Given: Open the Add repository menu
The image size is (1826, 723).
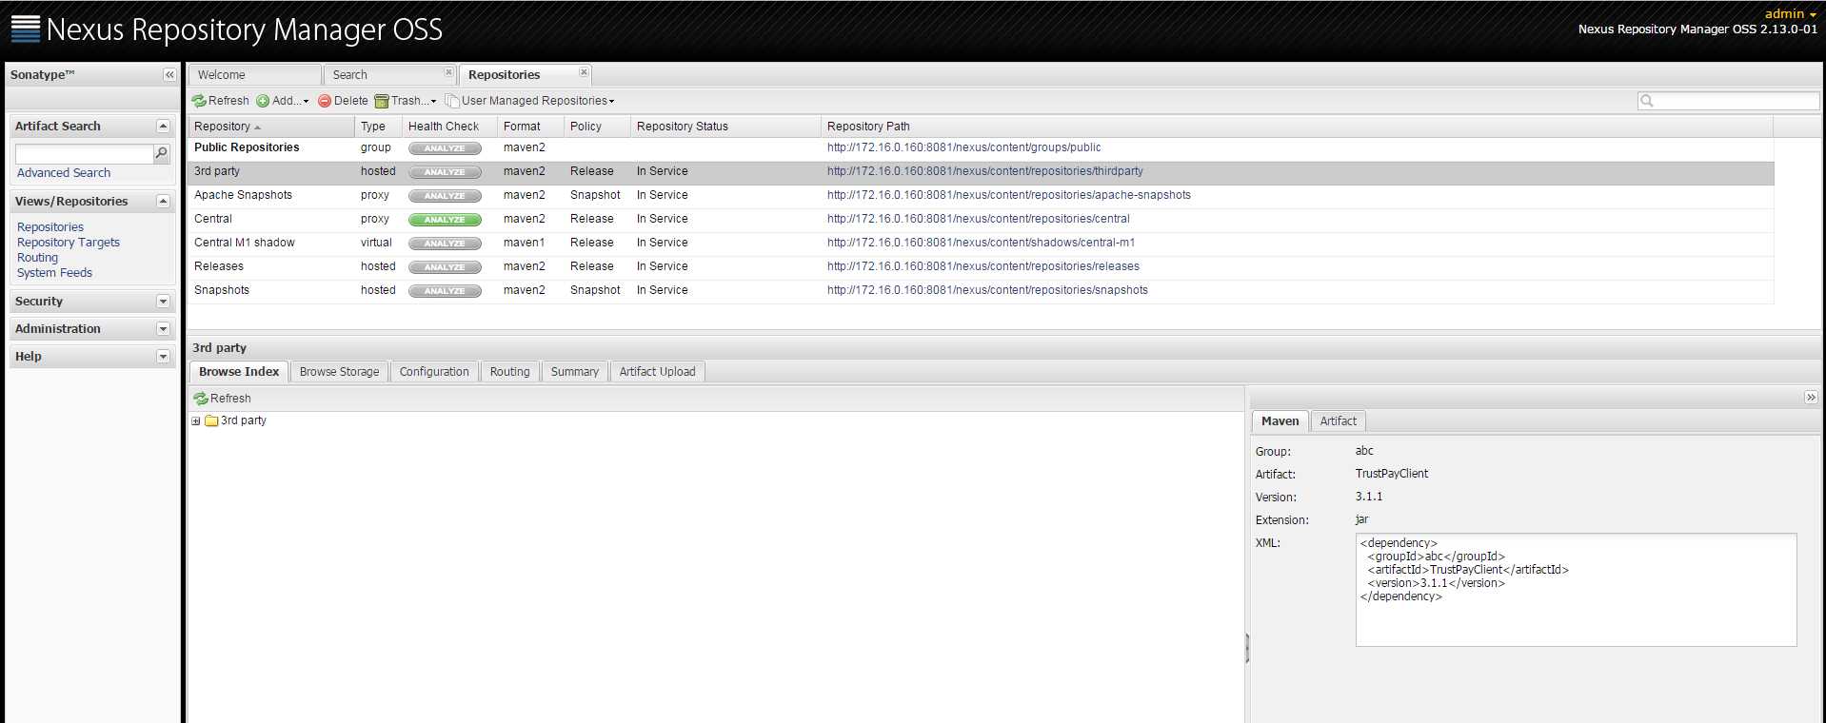Looking at the screenshot, I should click(283, 101).
